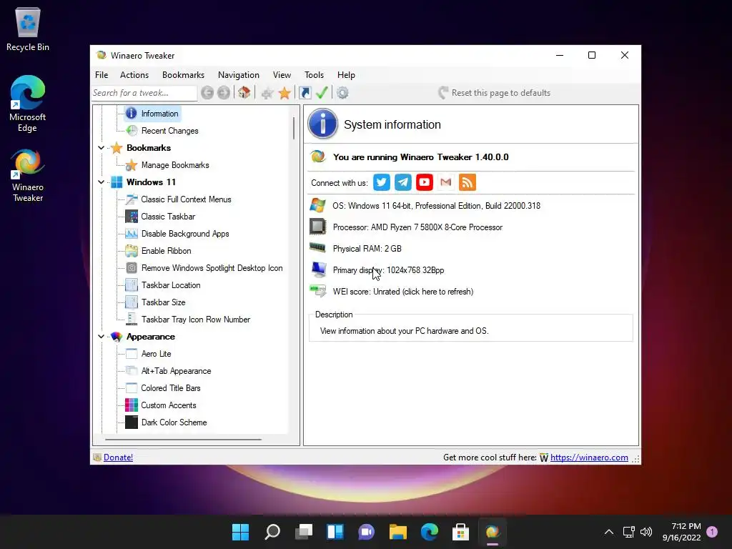
Task: Collapse the Bookmarks tree section
Action: coord(101,148)
